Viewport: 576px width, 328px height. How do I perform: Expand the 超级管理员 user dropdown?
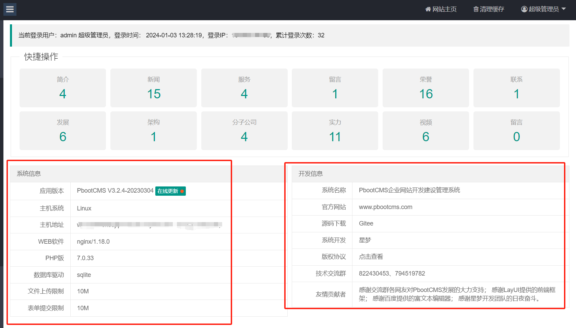[x=543, y=9]
